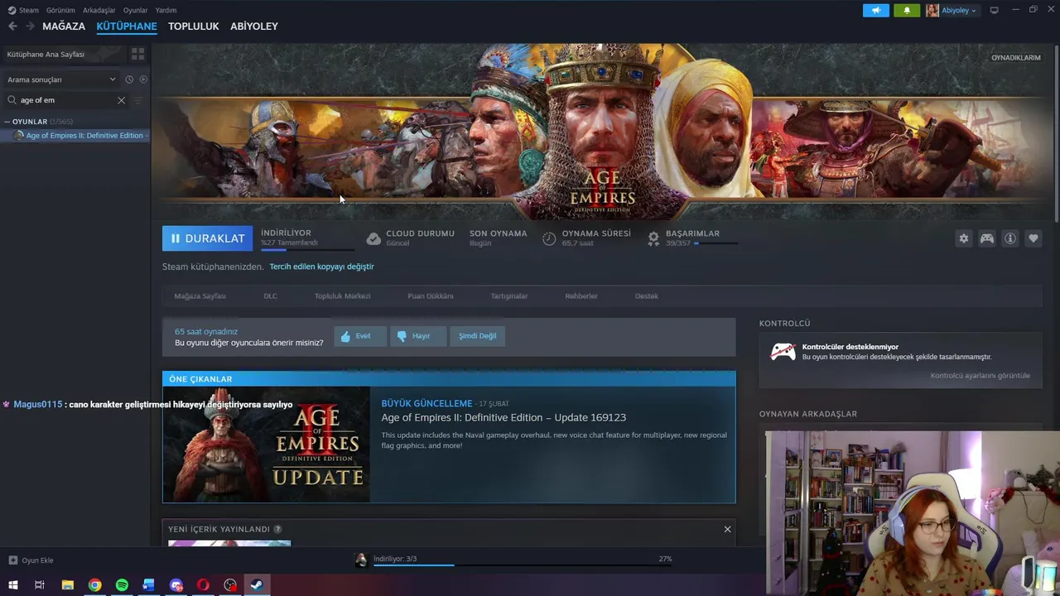This screenshot has height=596, width=1060.
Task: Open Task View on taskbar
Action: [x=39, y=585]
